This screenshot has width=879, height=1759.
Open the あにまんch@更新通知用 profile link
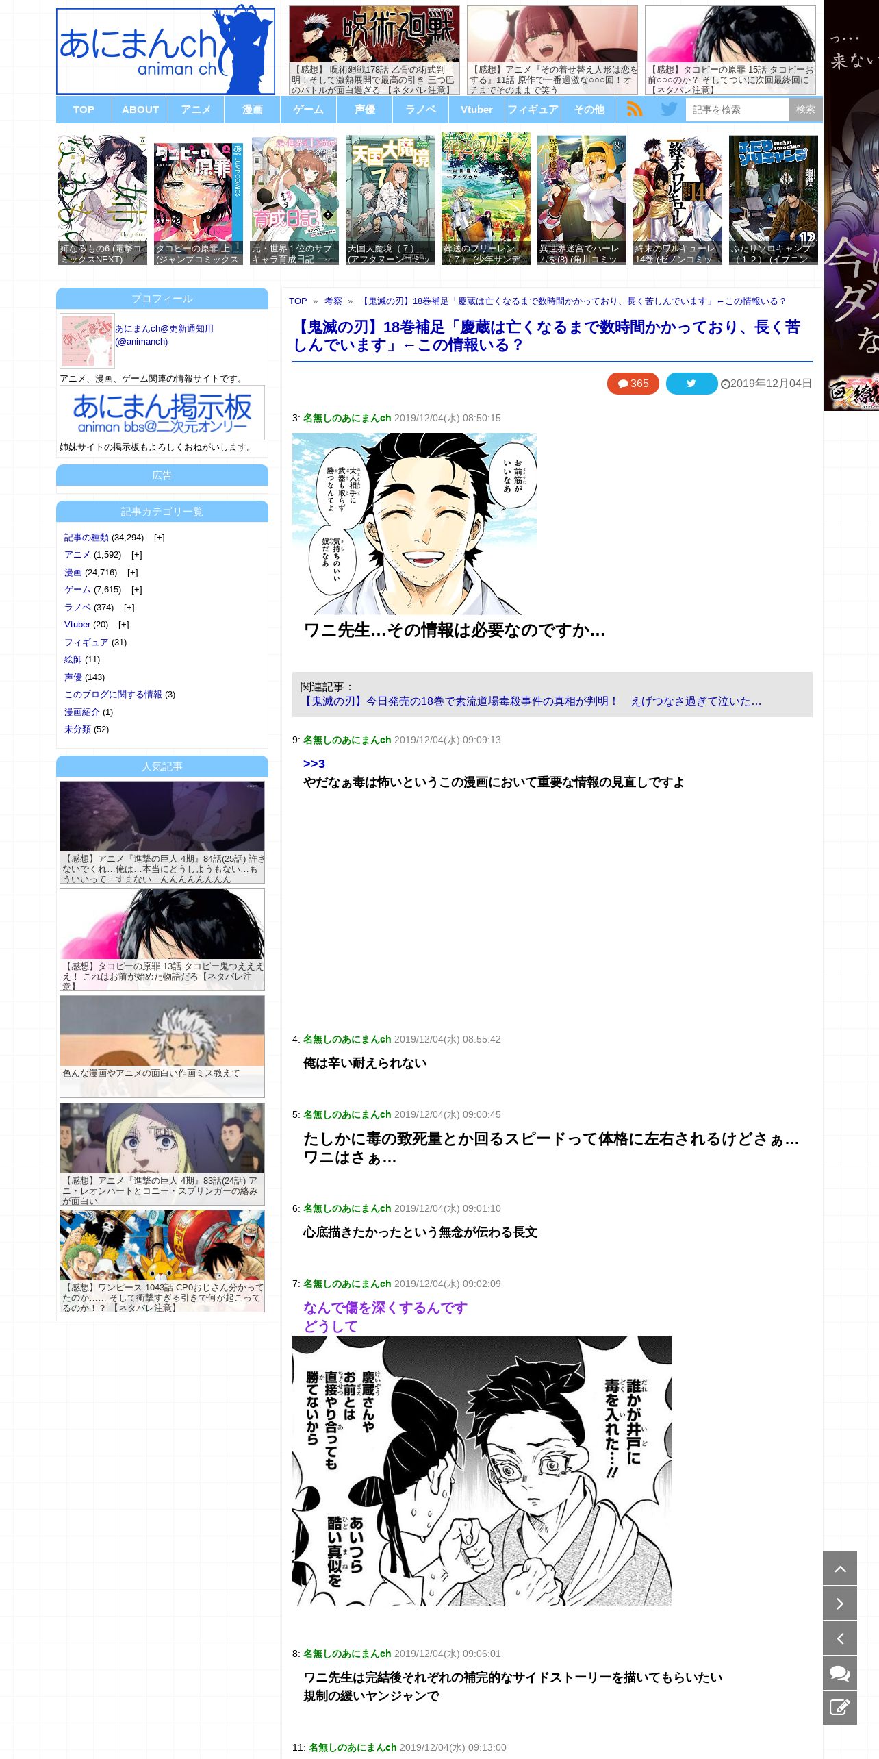coord(164,335)
